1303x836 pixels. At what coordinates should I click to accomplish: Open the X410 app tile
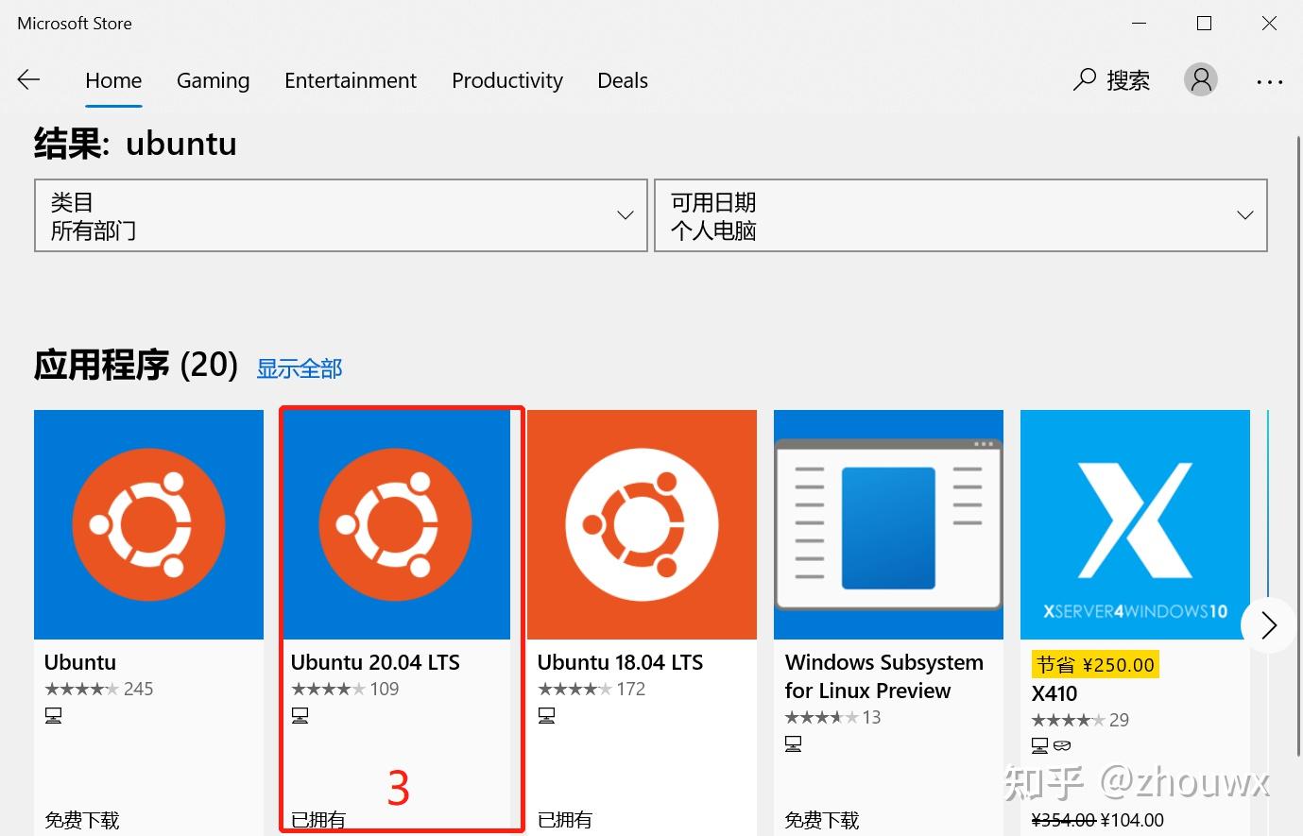point(1134,524)
